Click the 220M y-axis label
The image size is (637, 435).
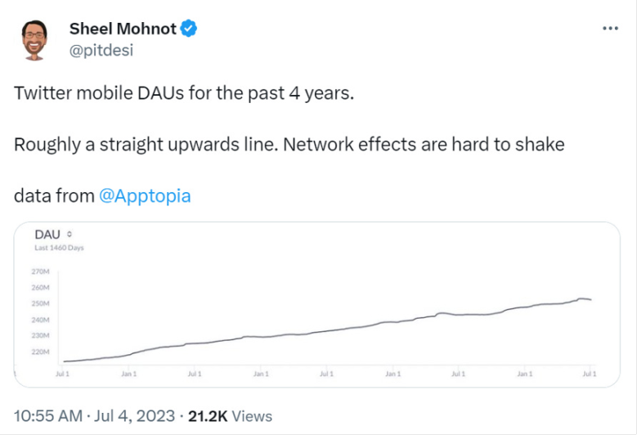pyautogui.click(x=40, y=352)
